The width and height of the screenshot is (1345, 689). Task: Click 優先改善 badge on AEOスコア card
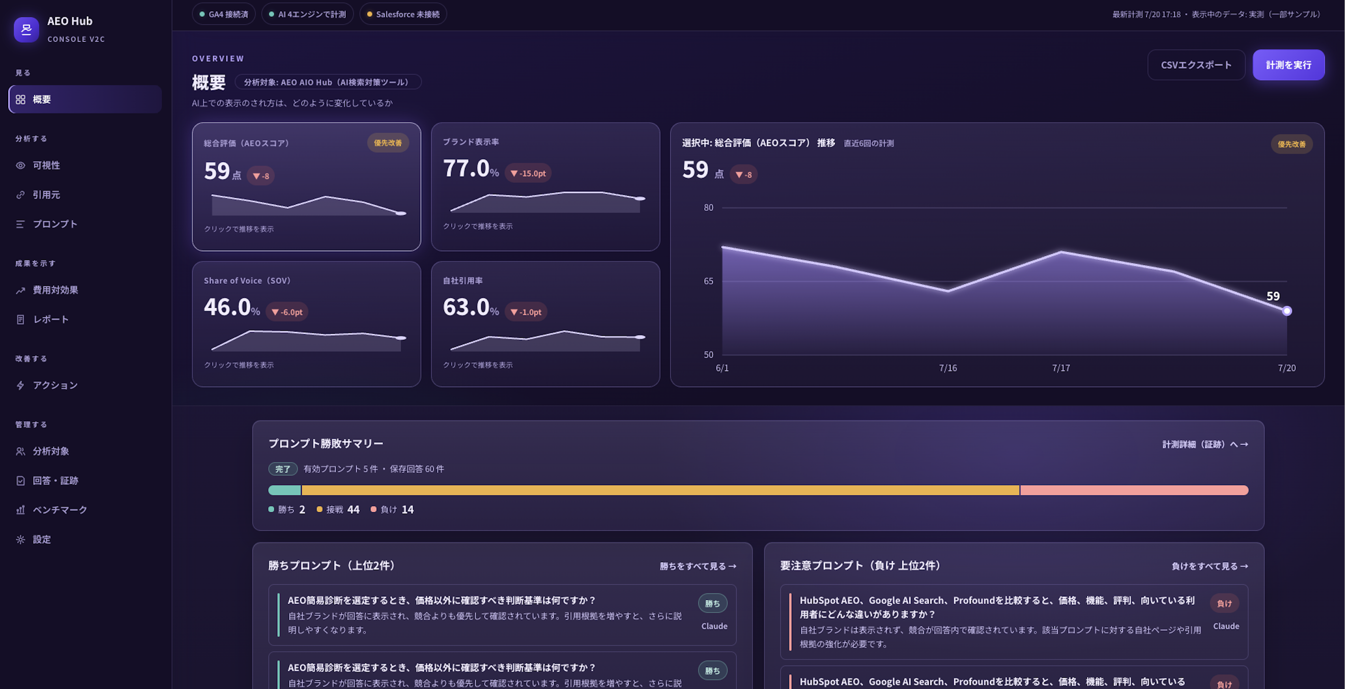pos(388,143)
